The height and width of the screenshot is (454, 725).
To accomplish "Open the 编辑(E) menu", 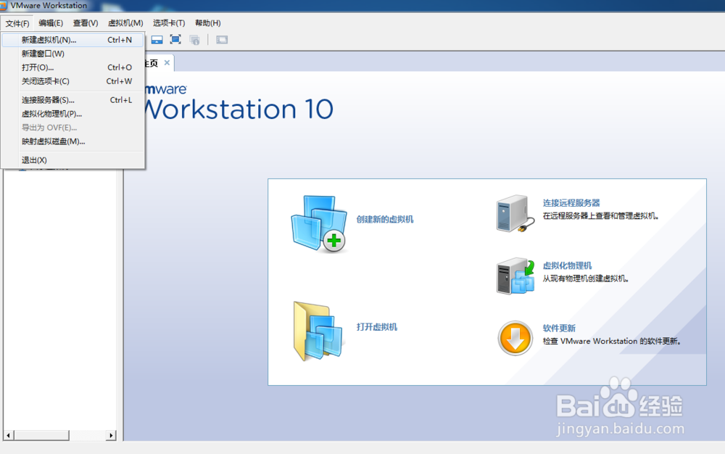I will [51, 23].
